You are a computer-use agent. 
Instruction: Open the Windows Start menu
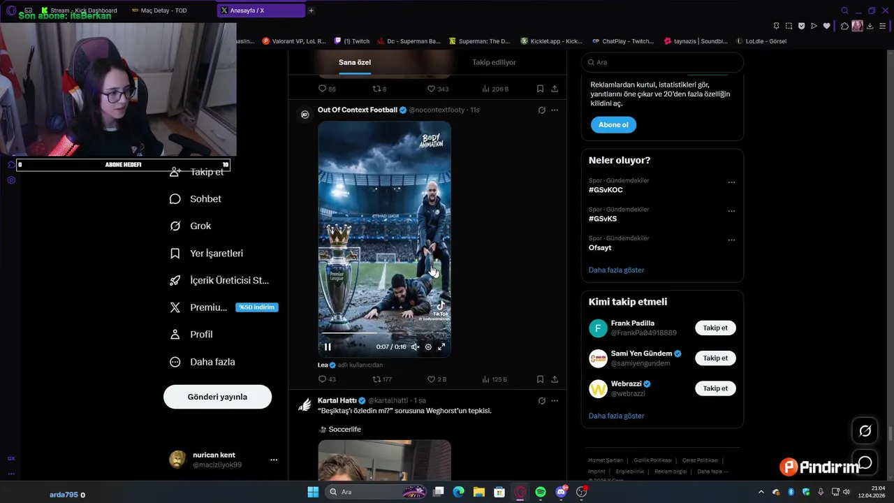point(313,492)
